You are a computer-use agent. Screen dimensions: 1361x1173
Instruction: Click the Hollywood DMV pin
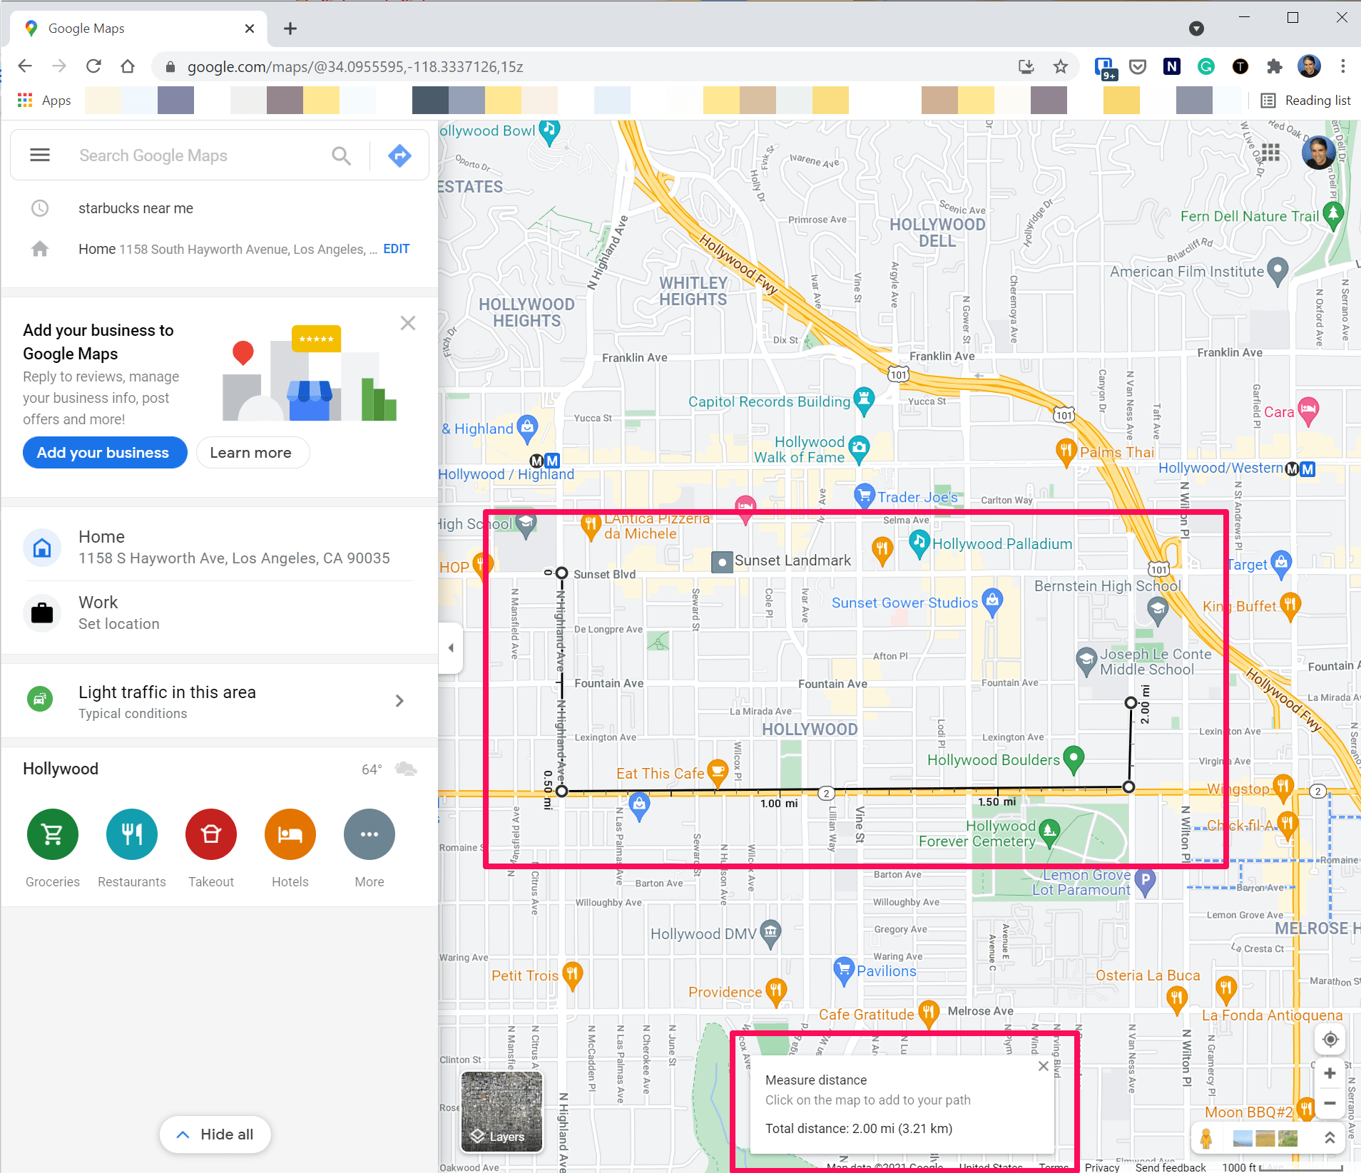(x=770, y=934)
